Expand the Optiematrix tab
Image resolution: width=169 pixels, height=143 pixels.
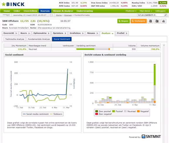pos(41,33)
